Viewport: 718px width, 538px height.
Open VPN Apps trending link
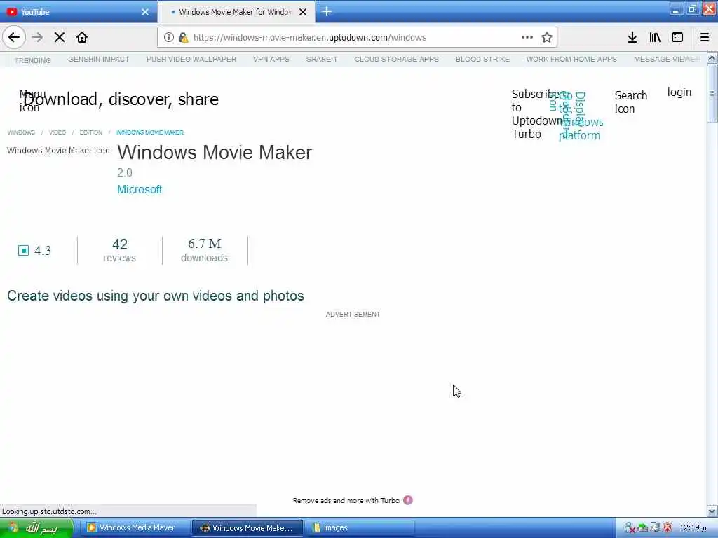[x=271, y=60]
